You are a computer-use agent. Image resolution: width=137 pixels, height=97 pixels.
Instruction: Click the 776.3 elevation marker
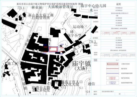point(92,42)
